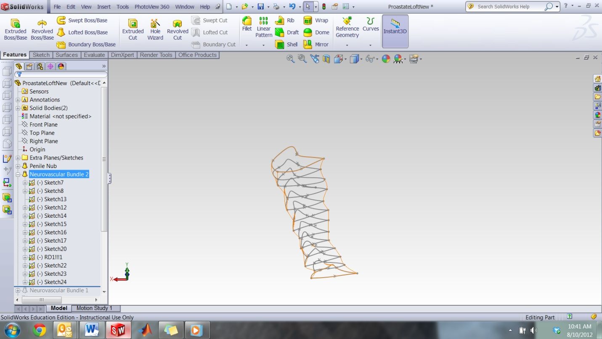Viewport: 602px width, 339px height.
Task: Select the Draft feature
Action: click(x=287, y=32)
